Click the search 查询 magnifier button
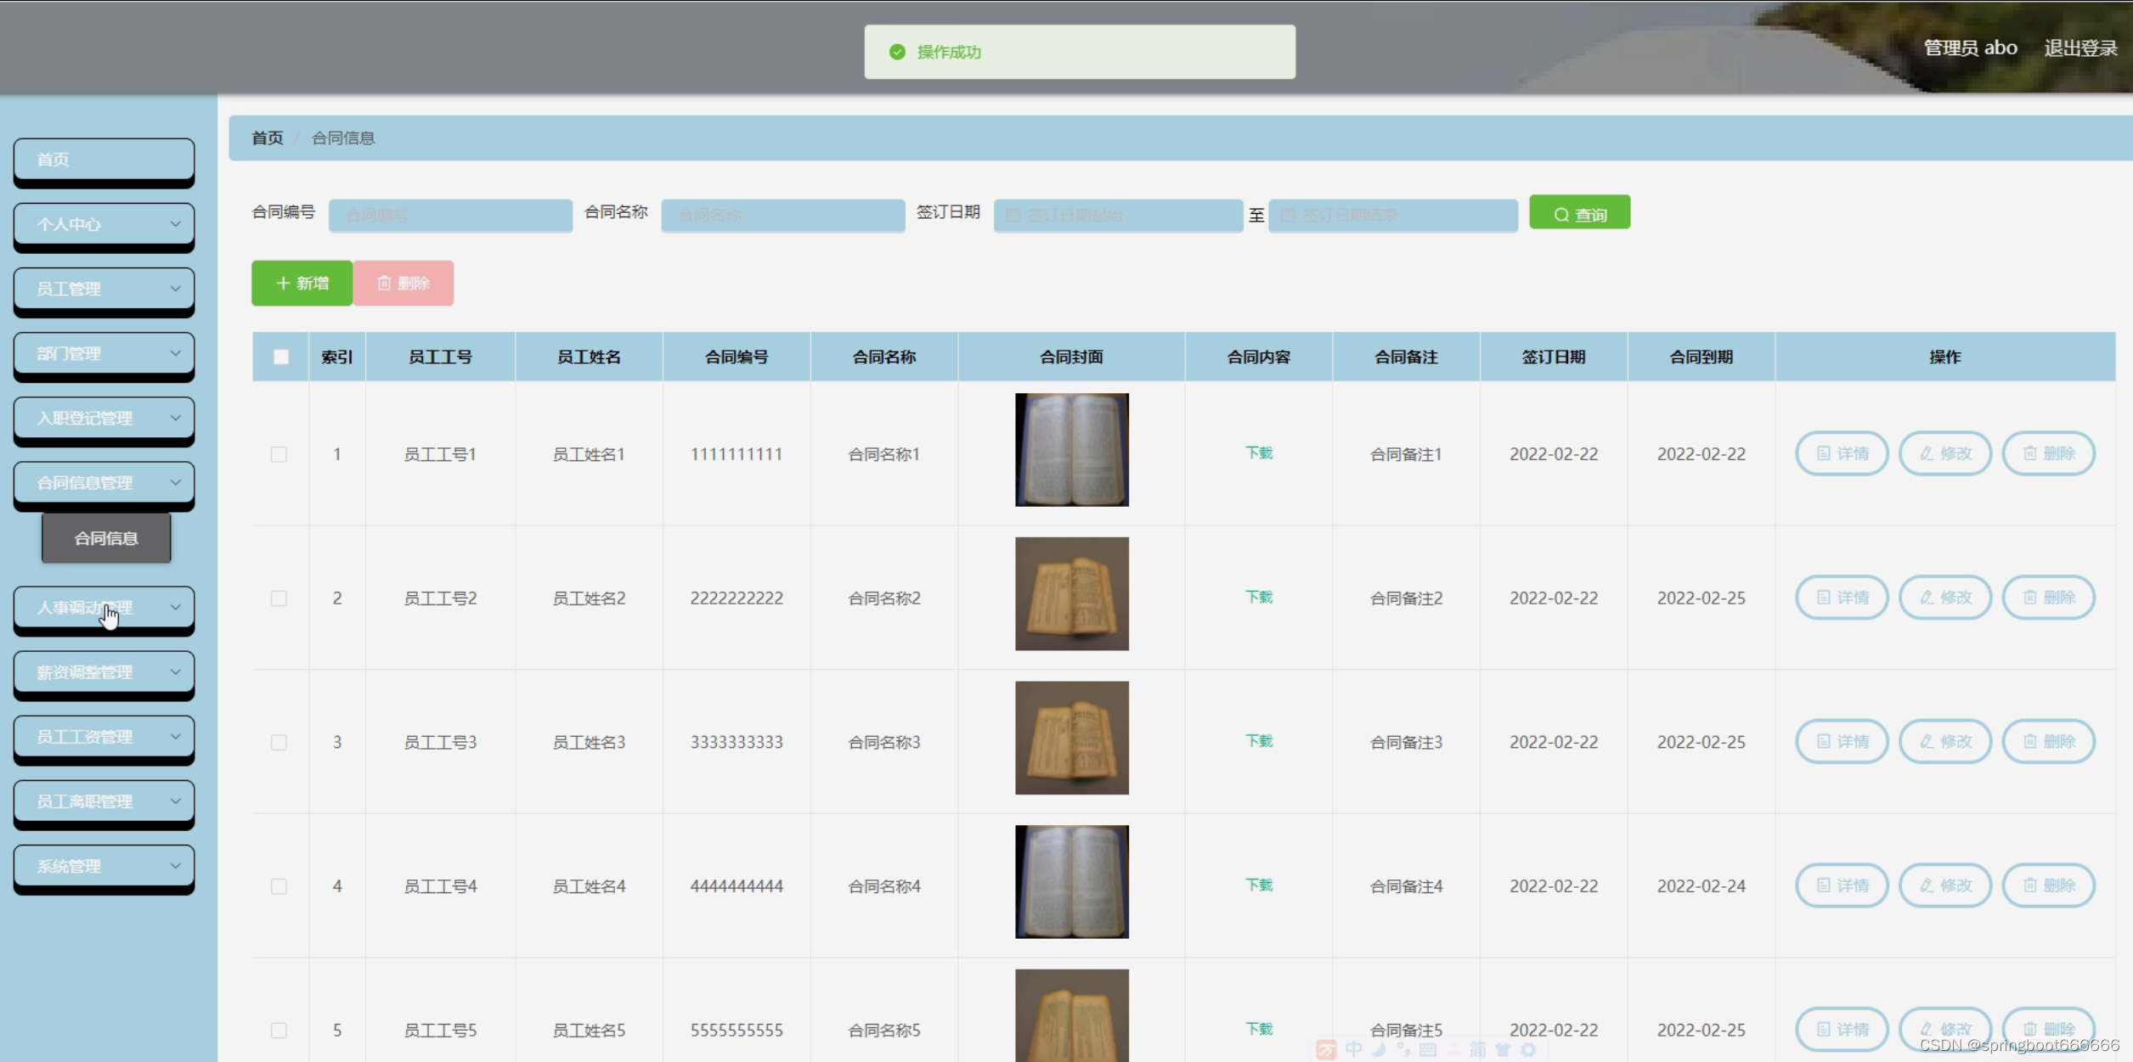 (1579, 214)
